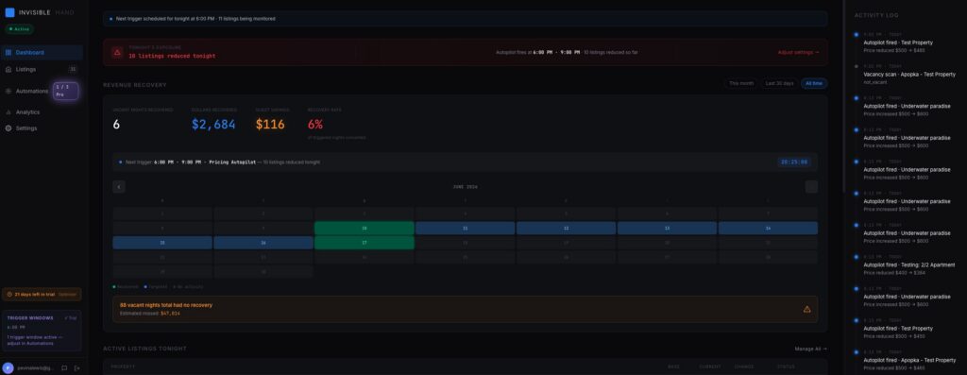Click the orange warning icon in vacant nights alert
This screenshot has width=967, height=375.
pyautogui.click(x=807, y=309)
